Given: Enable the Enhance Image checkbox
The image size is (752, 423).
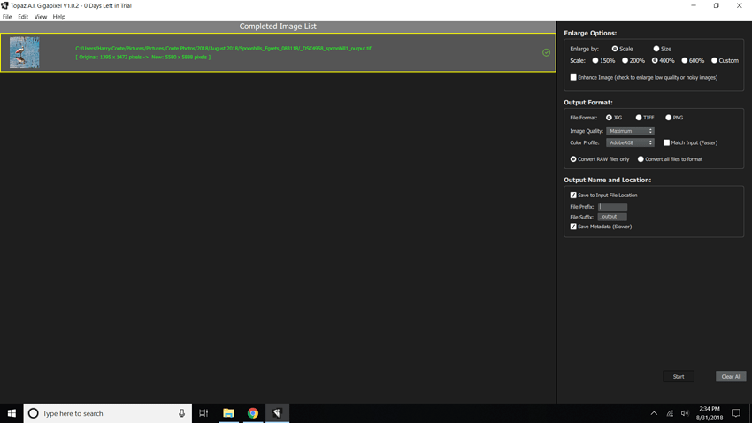Looking at the screenshot, I should pyautogui.click(x=573, y=78).
